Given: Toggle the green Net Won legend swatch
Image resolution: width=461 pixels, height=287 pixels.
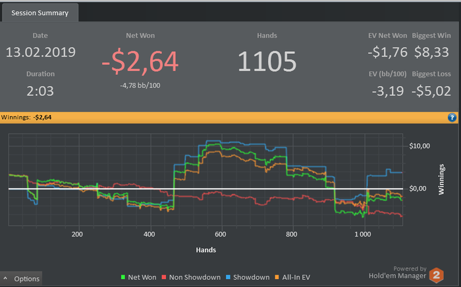Looking at the screenshot, I should (123, 277).
